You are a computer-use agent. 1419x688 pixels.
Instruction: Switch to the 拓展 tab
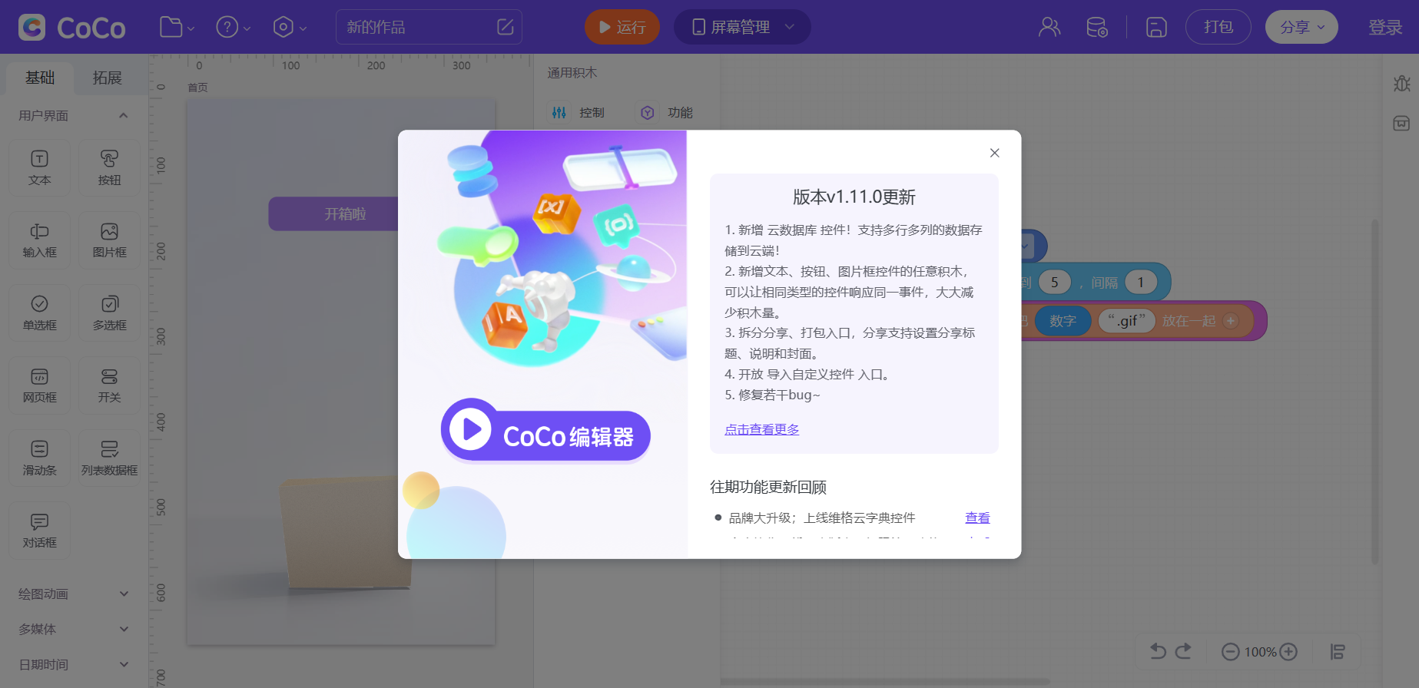point(108,78)
